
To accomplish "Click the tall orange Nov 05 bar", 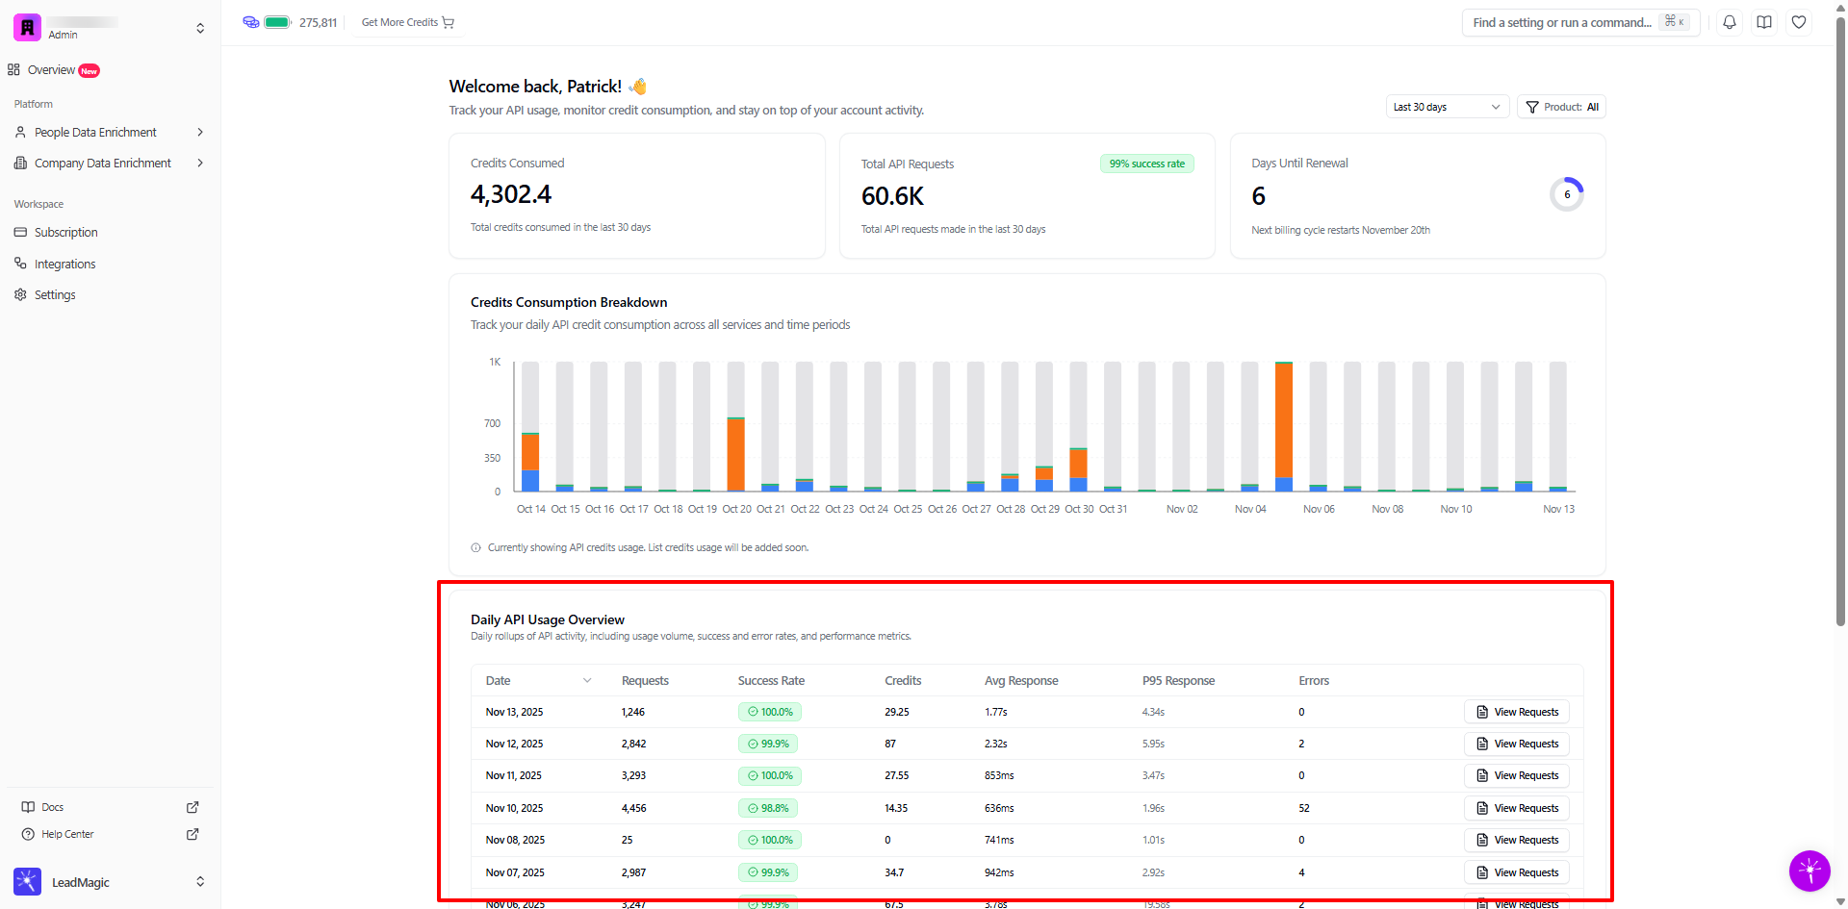I will click(x=1283, y=420).
